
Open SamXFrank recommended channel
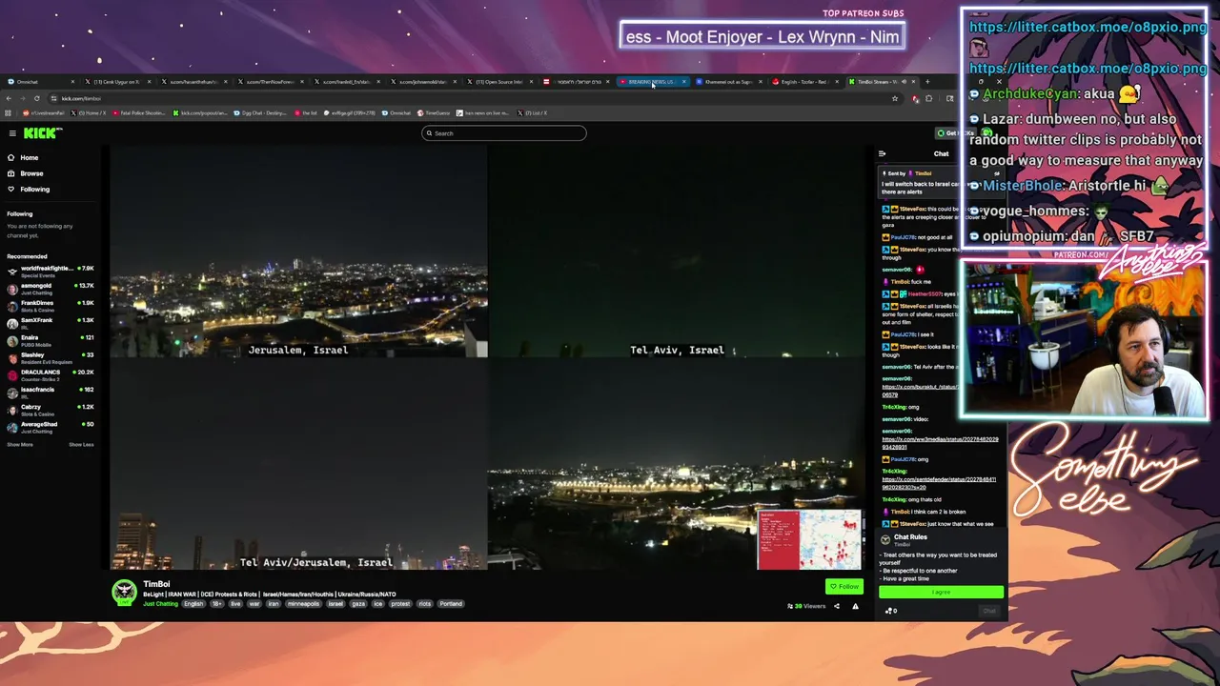50,323
